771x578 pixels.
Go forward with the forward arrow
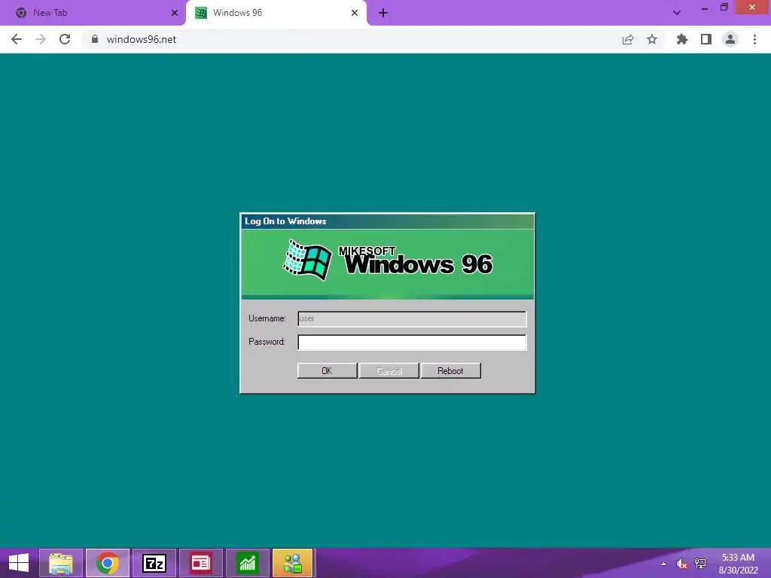[41, 39]
